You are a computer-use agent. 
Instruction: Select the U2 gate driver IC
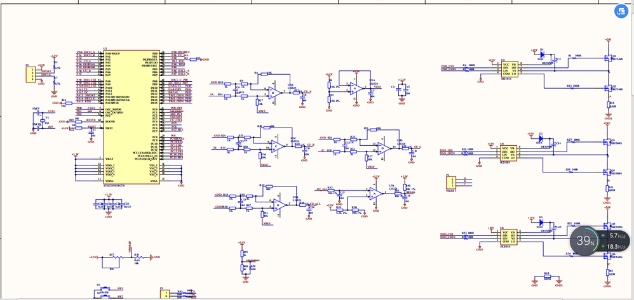coord(509,70)
